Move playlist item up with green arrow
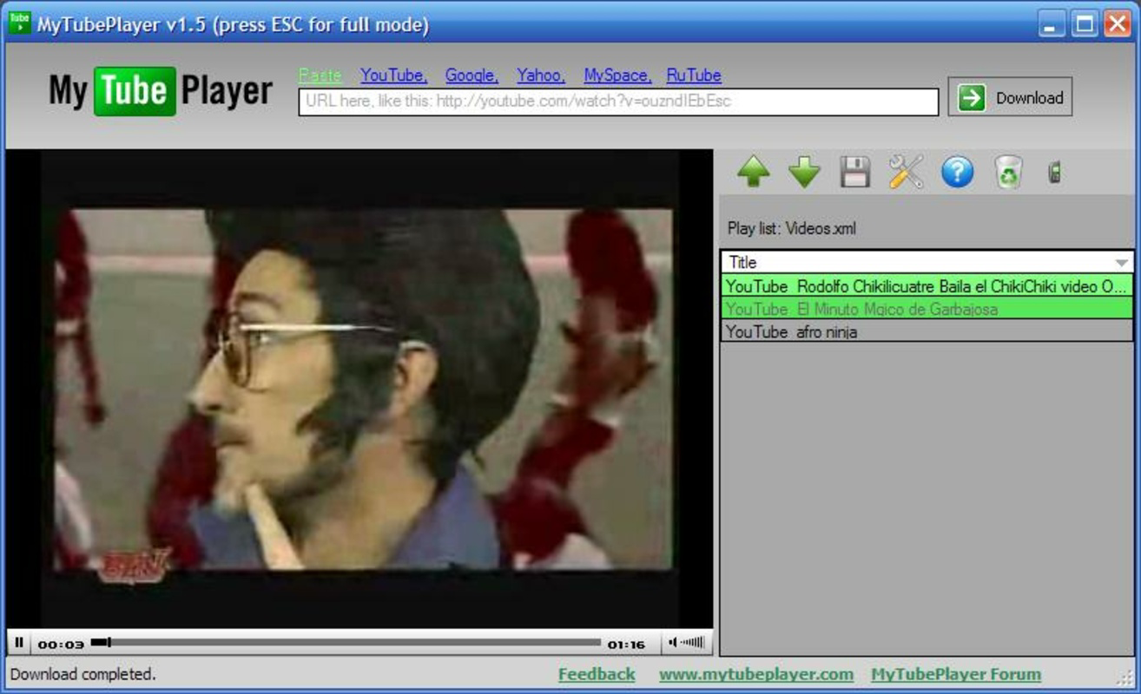Viewport: 1141px width, 694px height. click(753, 172)
